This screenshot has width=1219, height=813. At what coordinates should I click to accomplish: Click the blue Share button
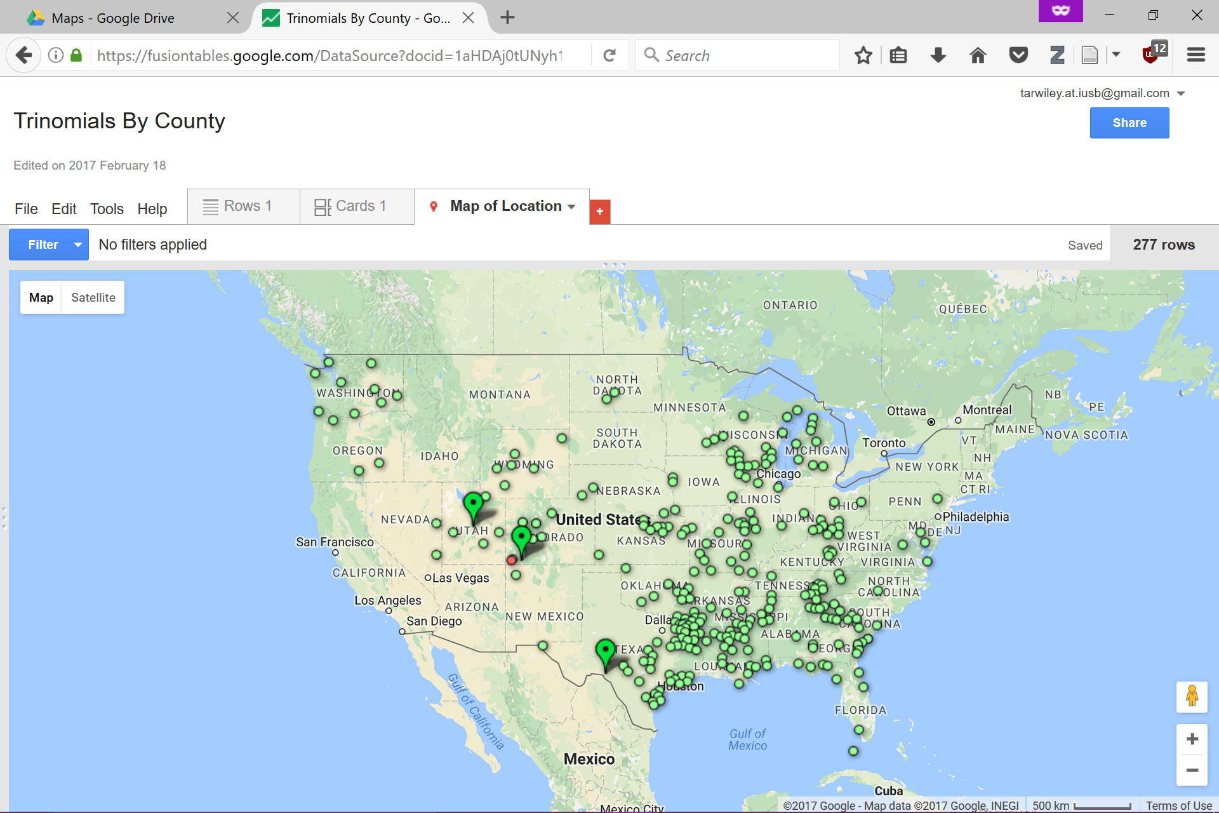1129,123
